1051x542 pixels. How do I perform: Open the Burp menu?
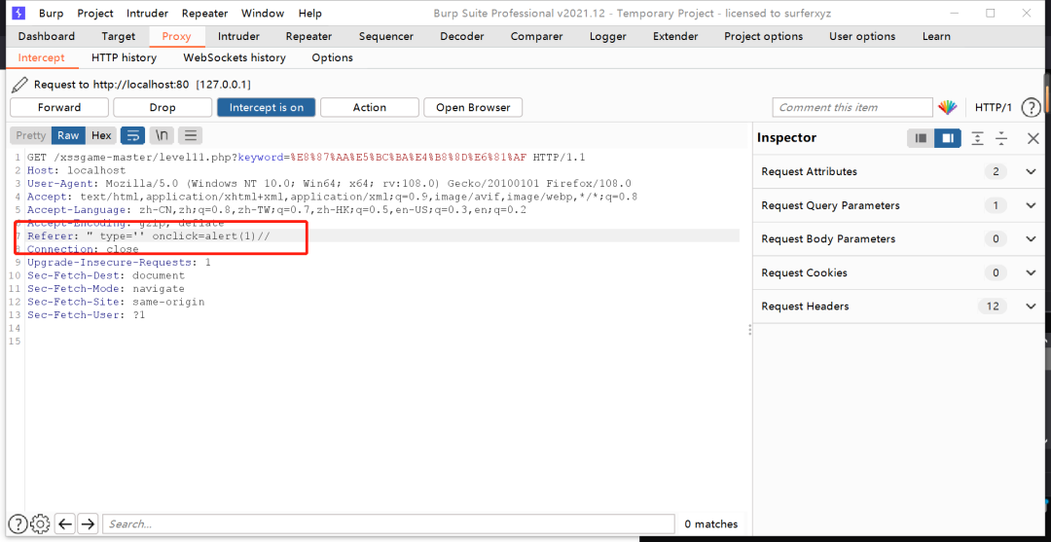(x=51, y=13)
